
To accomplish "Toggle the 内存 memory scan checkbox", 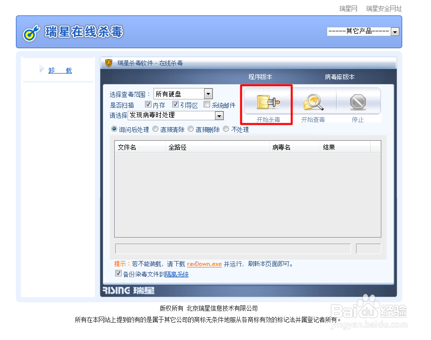I will pyautogui.click(x=148, y=104).
